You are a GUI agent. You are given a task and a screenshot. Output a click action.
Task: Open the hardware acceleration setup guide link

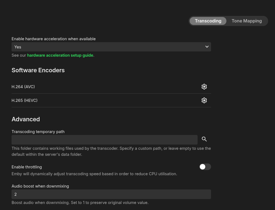(x=60, y=55)
